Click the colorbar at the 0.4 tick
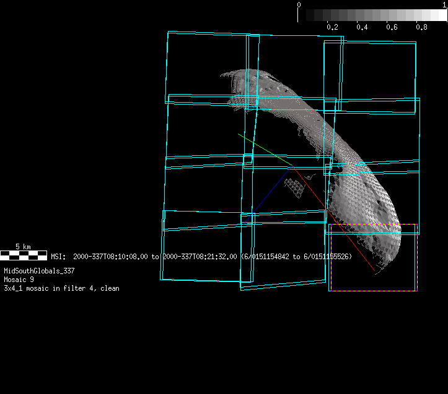This screenshot has width=448, height=394. [362, 15]
